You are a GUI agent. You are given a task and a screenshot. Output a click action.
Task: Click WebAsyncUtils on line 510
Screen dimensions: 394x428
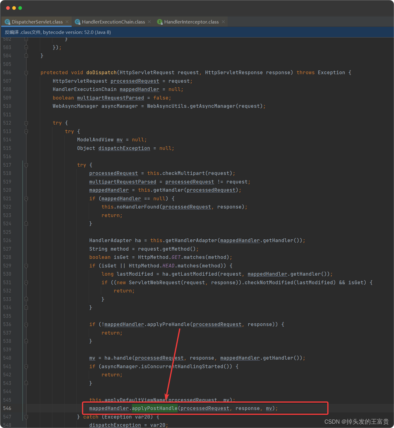coord(167,106)
